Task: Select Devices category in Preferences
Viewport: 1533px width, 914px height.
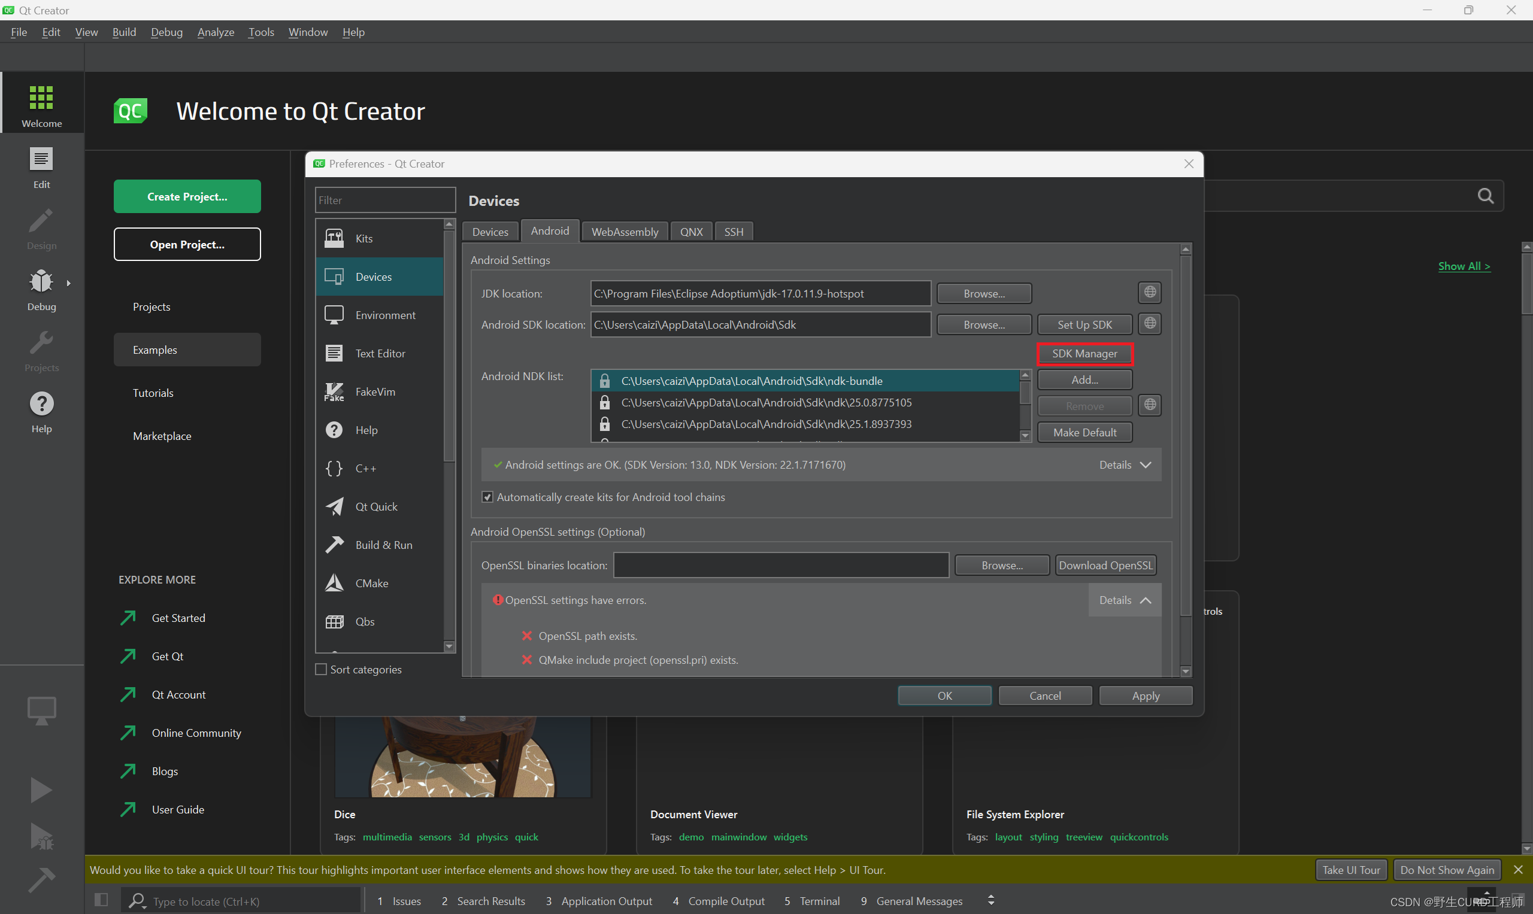Action: click(x=380, y=277)
